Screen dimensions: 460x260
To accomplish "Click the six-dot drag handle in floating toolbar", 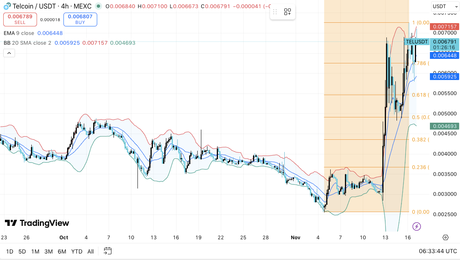I will (275, 12).
